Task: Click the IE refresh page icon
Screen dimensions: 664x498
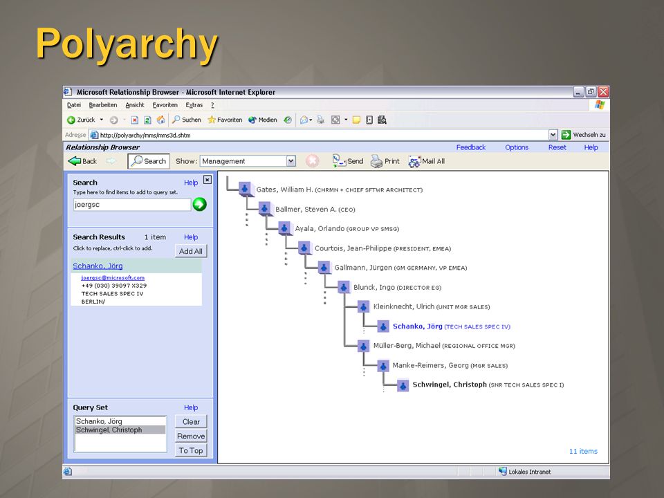Action: [x=147, y=120]
